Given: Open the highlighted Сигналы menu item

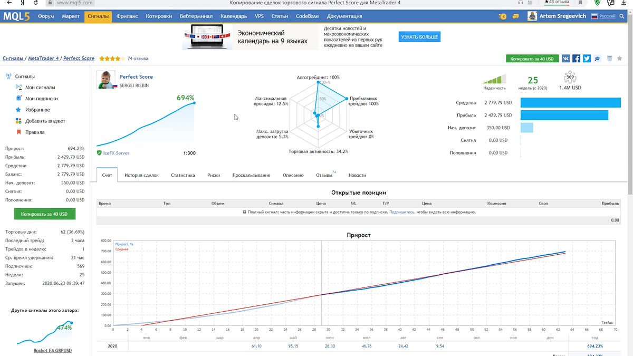Looking at the screenshot, I should click(x=98, y=16).
